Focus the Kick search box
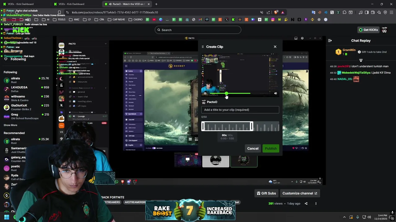This screenshot has width=396, height=222. pyautogui.click(x=198, y=30)
